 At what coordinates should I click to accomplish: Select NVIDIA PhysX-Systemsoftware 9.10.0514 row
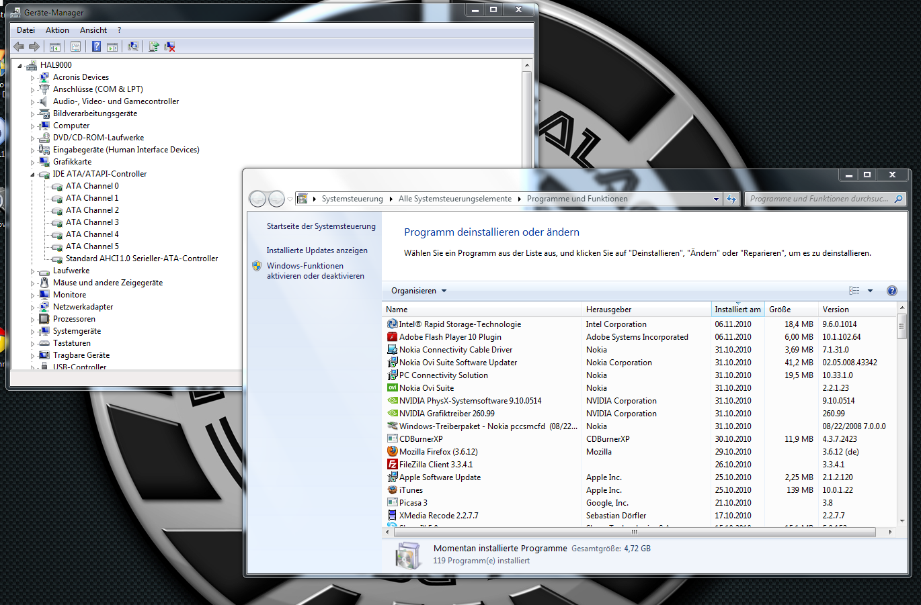[639, 401]
